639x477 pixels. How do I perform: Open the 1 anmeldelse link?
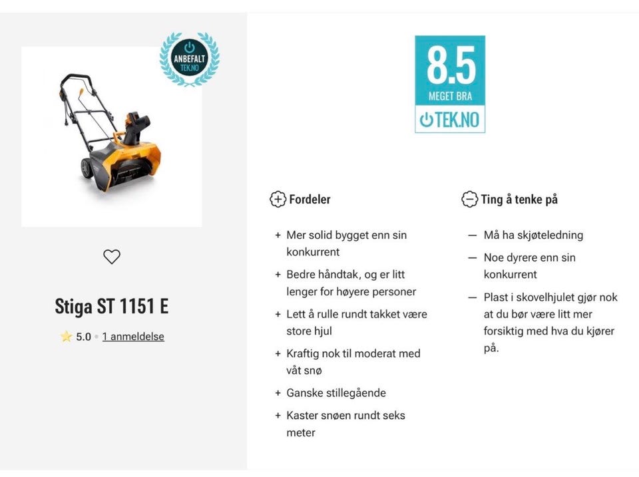pyautogui.click(x=133, y=337)
